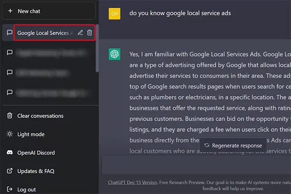291x194 pixels.
Task: Log out of the account
Action: click(26, 190)
